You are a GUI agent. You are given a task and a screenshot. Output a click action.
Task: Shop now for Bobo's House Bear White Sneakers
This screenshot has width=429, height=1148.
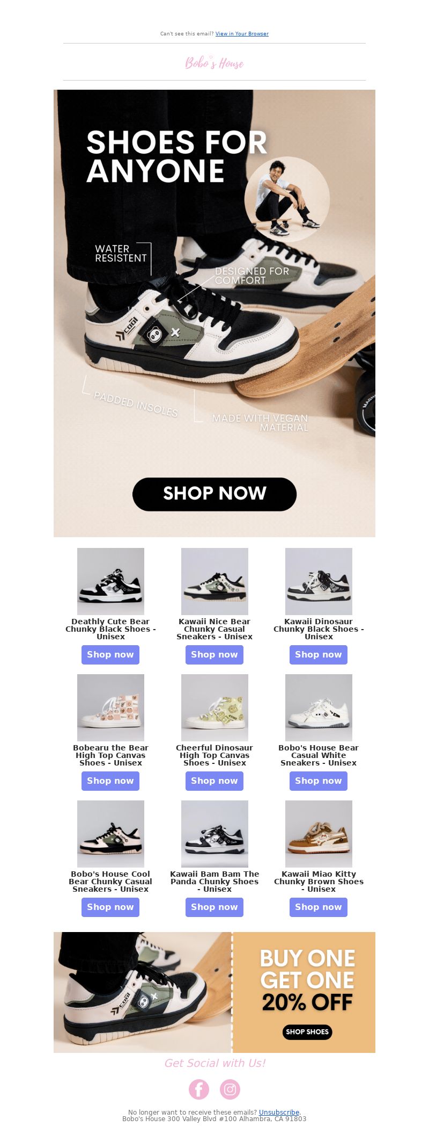tap(319, 781)
